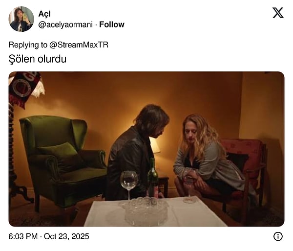Open the 6:03 PM timestamp link

coord(23,236)
